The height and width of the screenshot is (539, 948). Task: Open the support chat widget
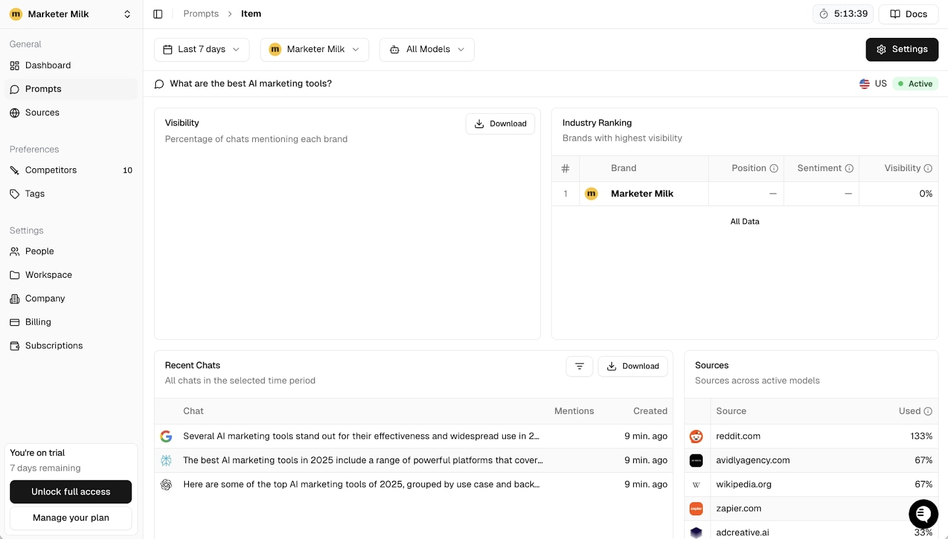click(x=923, y=514)
